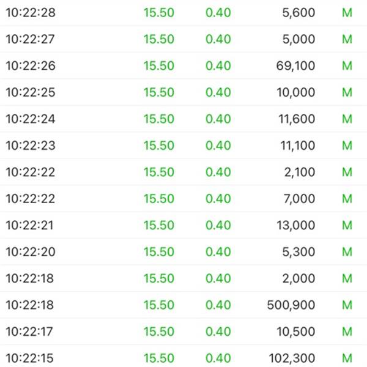Click the M flag beside 5,600 volume
This screenshot has width=367, height=367.
click(347, 13)
